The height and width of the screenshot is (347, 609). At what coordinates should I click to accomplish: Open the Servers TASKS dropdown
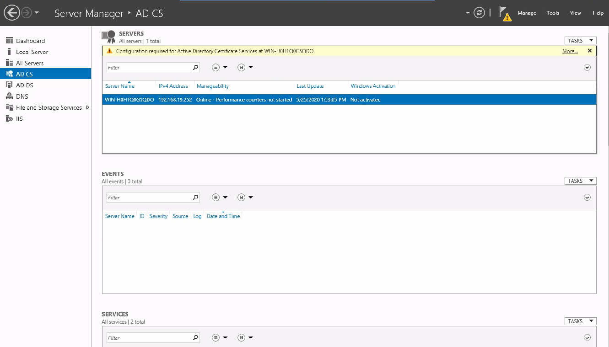(x=580, y=41)
